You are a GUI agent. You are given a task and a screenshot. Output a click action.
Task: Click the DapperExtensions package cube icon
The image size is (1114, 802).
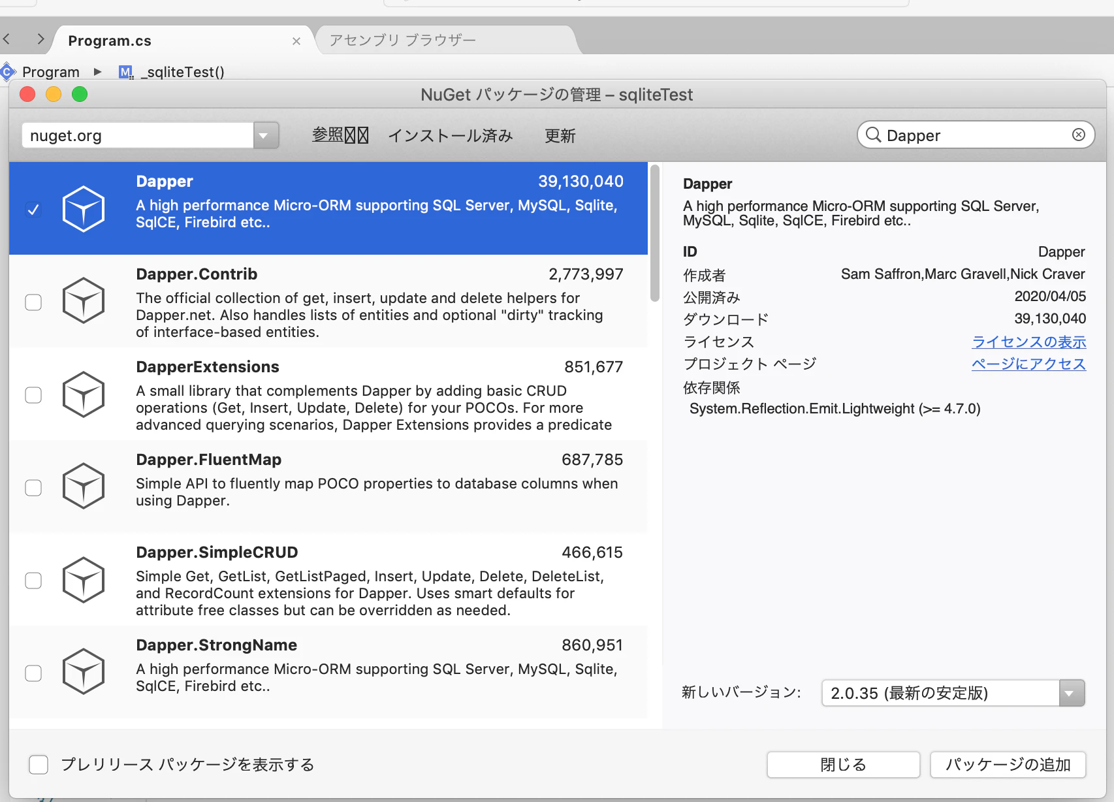click(x=84, y=394)
